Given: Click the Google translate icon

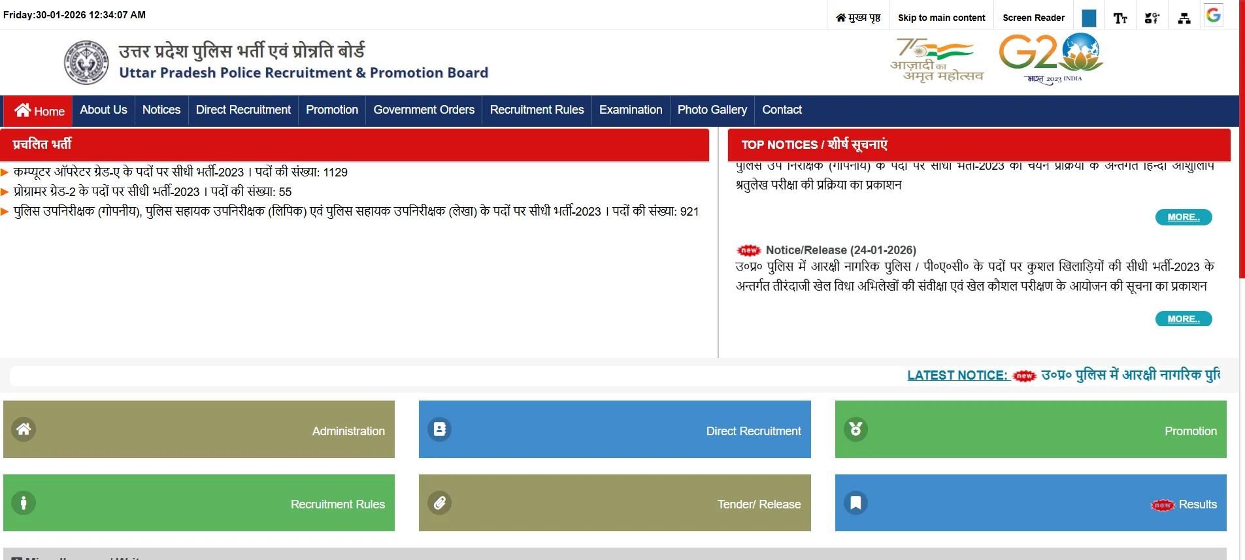Looking at the screenshot, I should (1214, 16).
